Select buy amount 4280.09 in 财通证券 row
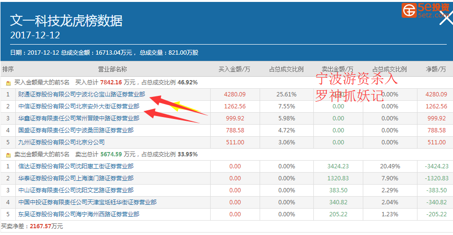 235,94
